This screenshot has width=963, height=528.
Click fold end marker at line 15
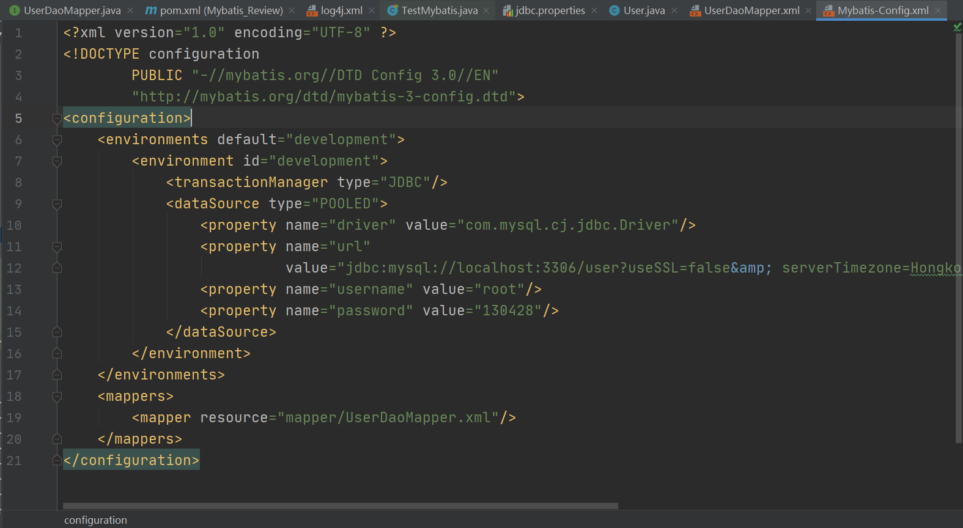[57, 332]
